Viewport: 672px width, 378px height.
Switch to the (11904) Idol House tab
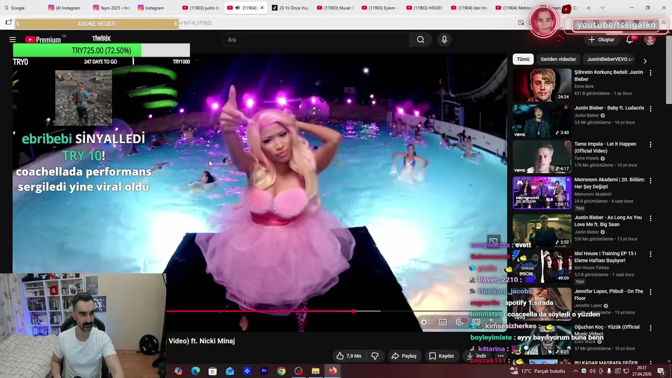469,8
